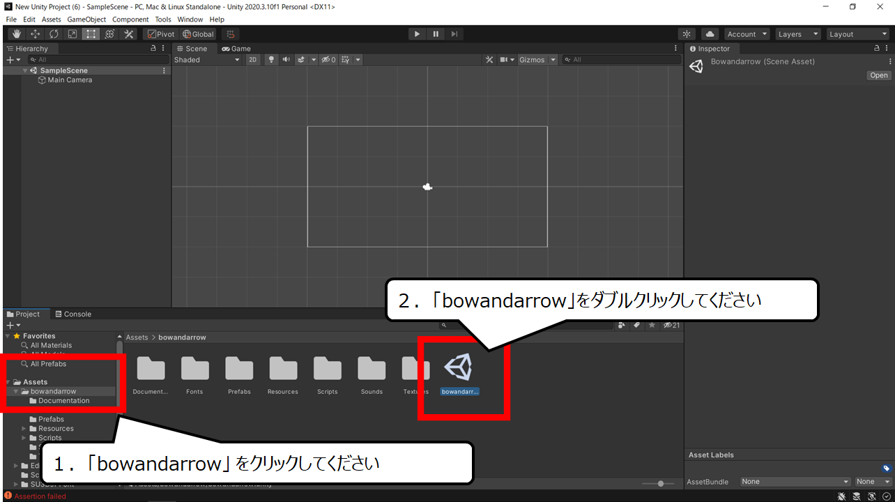The height and width of the screenshot is (502, 895).
Task: Lock the Hierarchy panel
Action: tap(153, 48)
